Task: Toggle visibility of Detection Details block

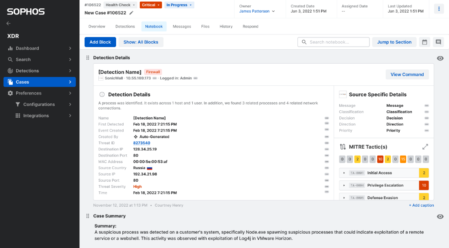Action: point(440,58)
